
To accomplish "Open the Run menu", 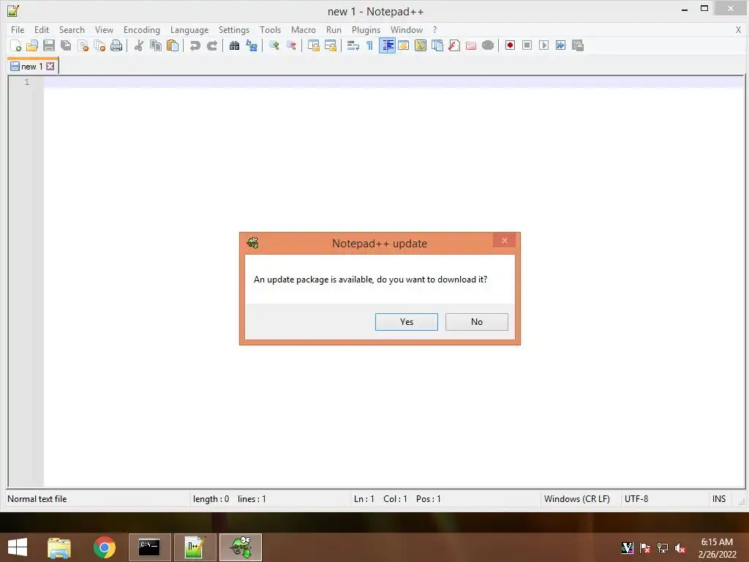I will pos(334,29).
